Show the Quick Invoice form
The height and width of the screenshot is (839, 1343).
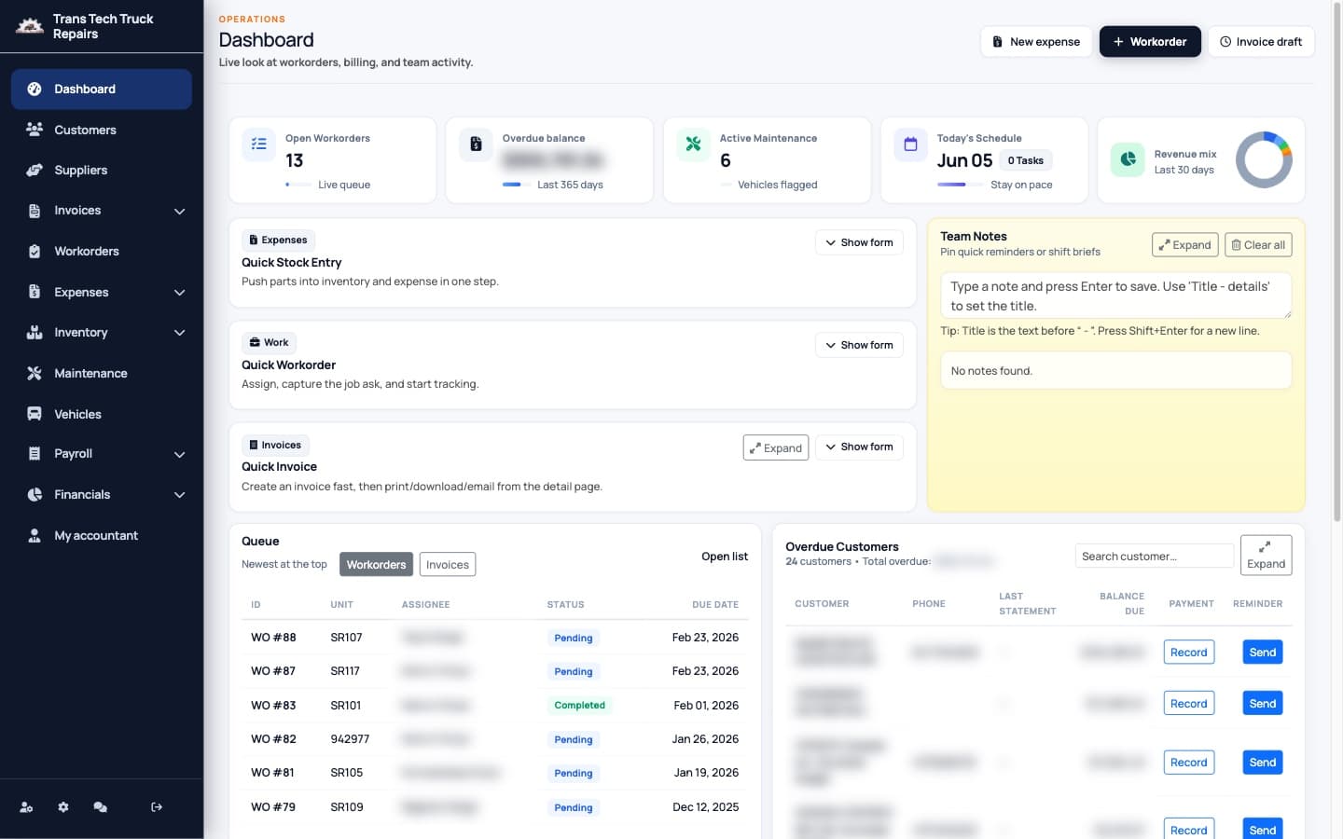click(x=859, y=447)
